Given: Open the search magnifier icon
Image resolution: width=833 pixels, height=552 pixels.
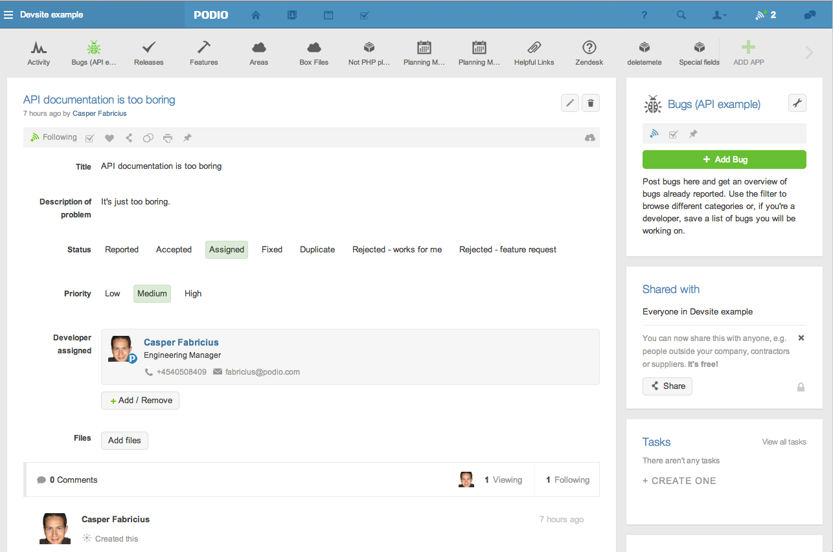Looking at the screenshot, I should (x=681, y=14).
